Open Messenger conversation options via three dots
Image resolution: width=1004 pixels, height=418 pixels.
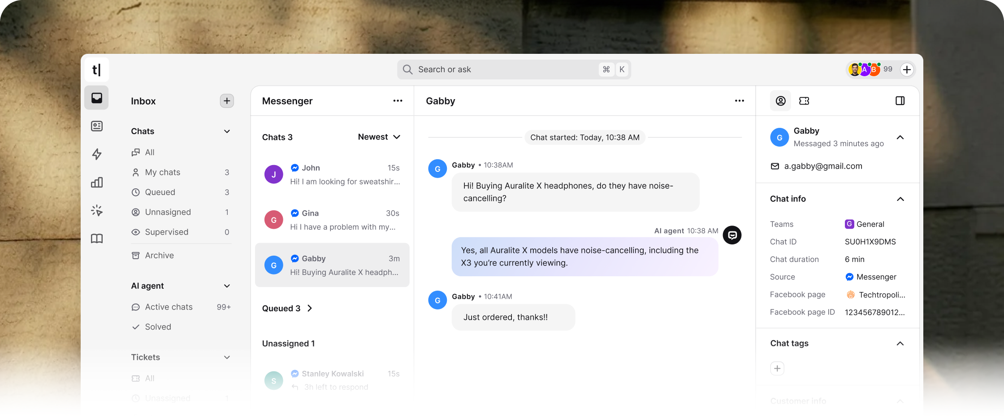pos(398,100)
